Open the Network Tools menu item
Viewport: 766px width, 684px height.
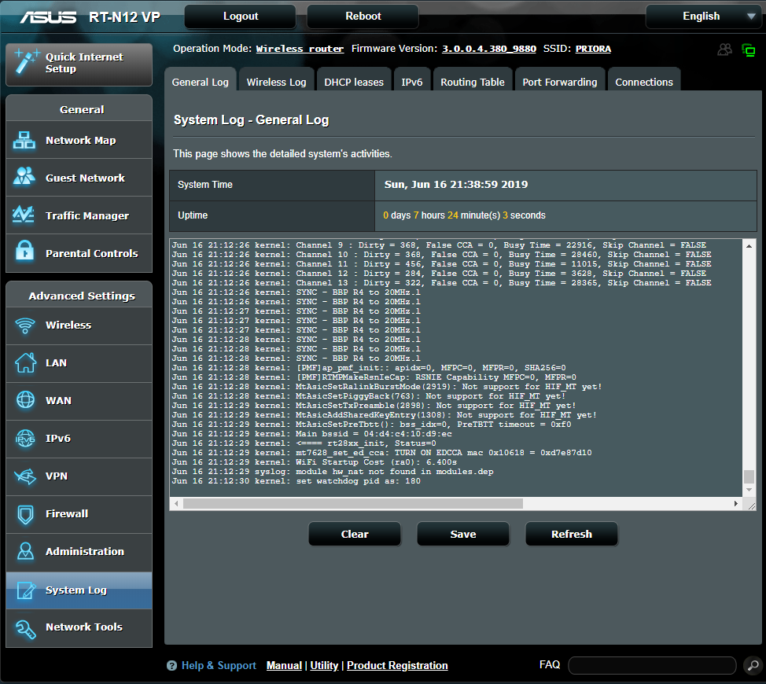(x=79, y=627)
